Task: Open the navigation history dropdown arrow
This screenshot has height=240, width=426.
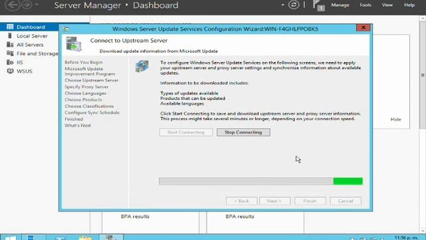Action: [x=37, y=5]
